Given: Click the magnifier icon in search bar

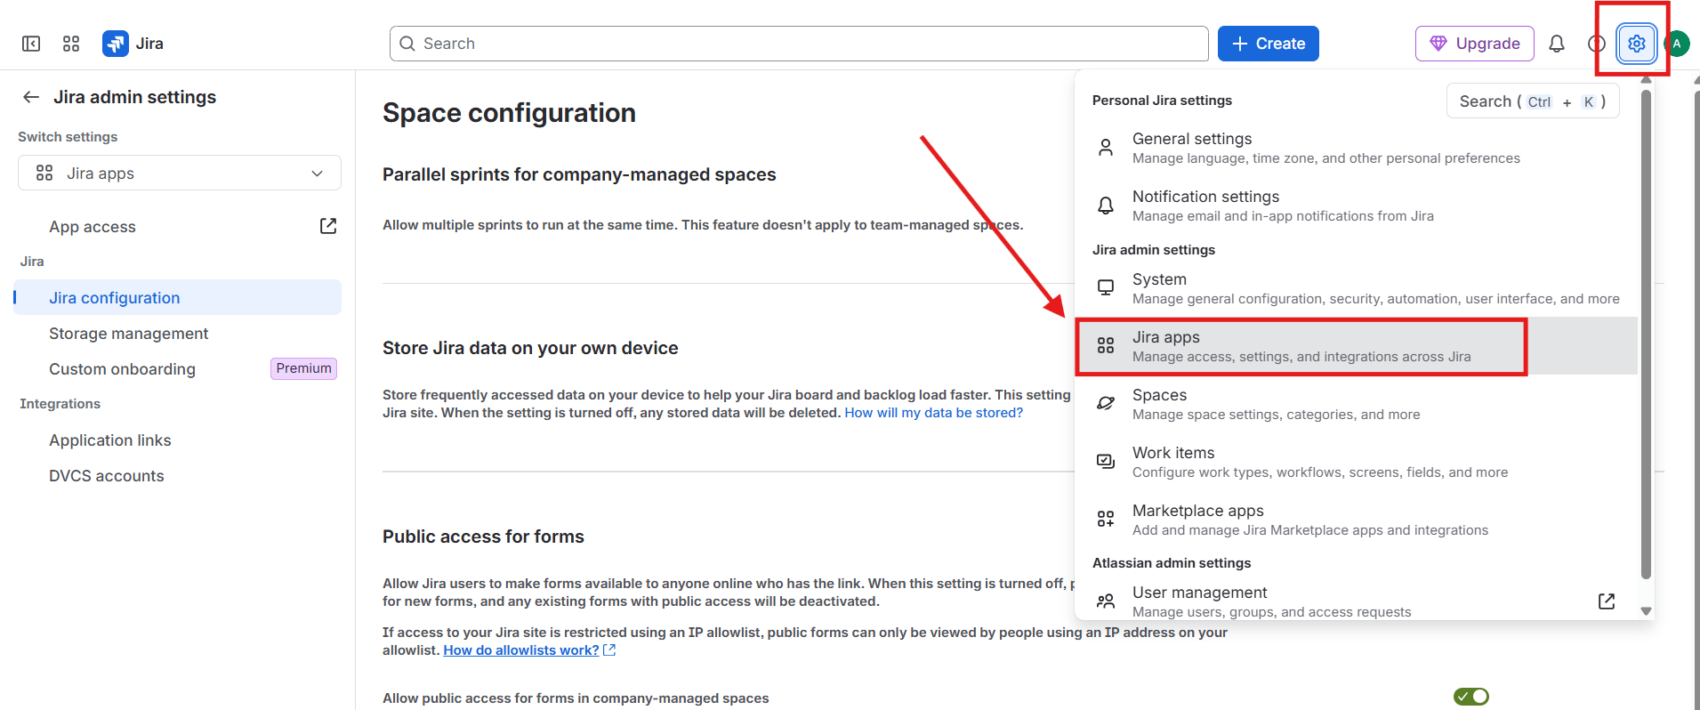Looking at the screenshot, I should coord(407,44).
